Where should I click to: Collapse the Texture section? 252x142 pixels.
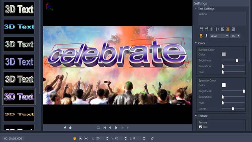click(x=196, y=116)
